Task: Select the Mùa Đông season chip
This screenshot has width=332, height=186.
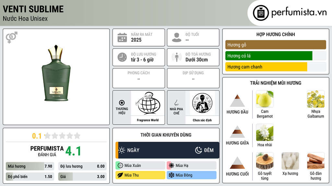Action: pyautogui.click(x=191, y=175)
